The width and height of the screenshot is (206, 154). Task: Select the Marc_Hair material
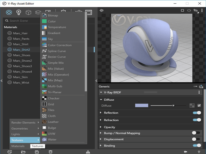click(x=20, y=33)
